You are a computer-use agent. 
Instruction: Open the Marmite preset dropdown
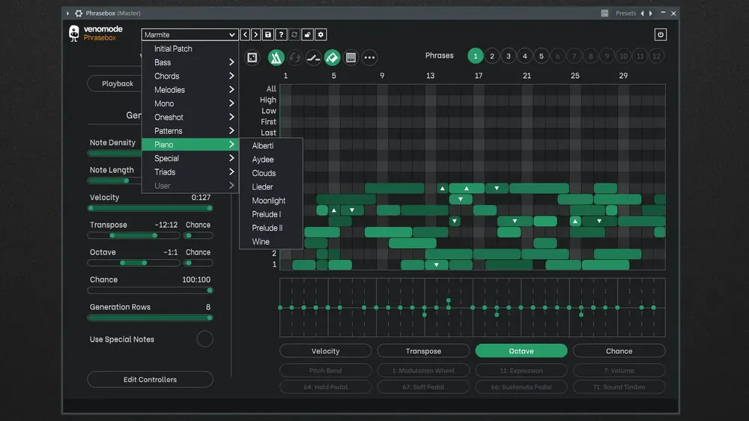click(x=189, y=34)
